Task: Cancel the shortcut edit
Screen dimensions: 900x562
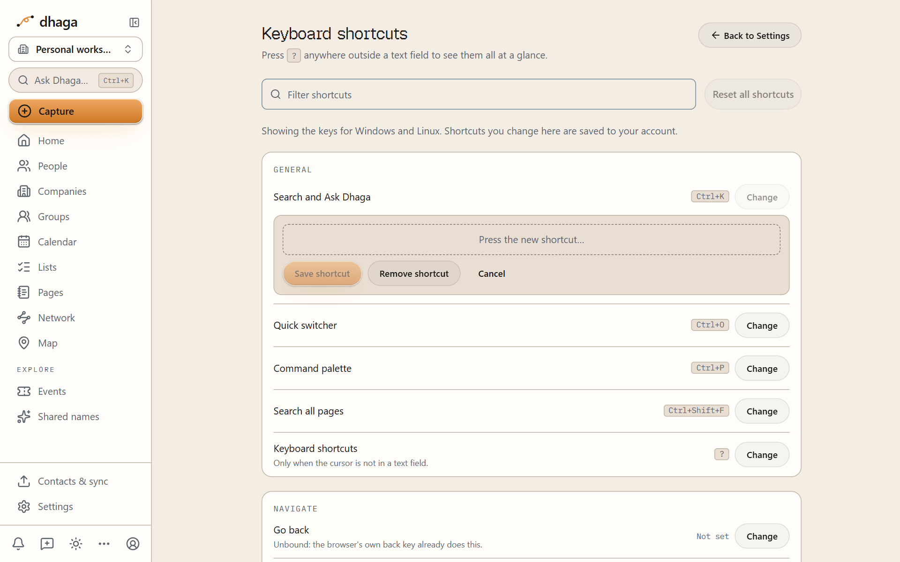Action: (491, 274)
